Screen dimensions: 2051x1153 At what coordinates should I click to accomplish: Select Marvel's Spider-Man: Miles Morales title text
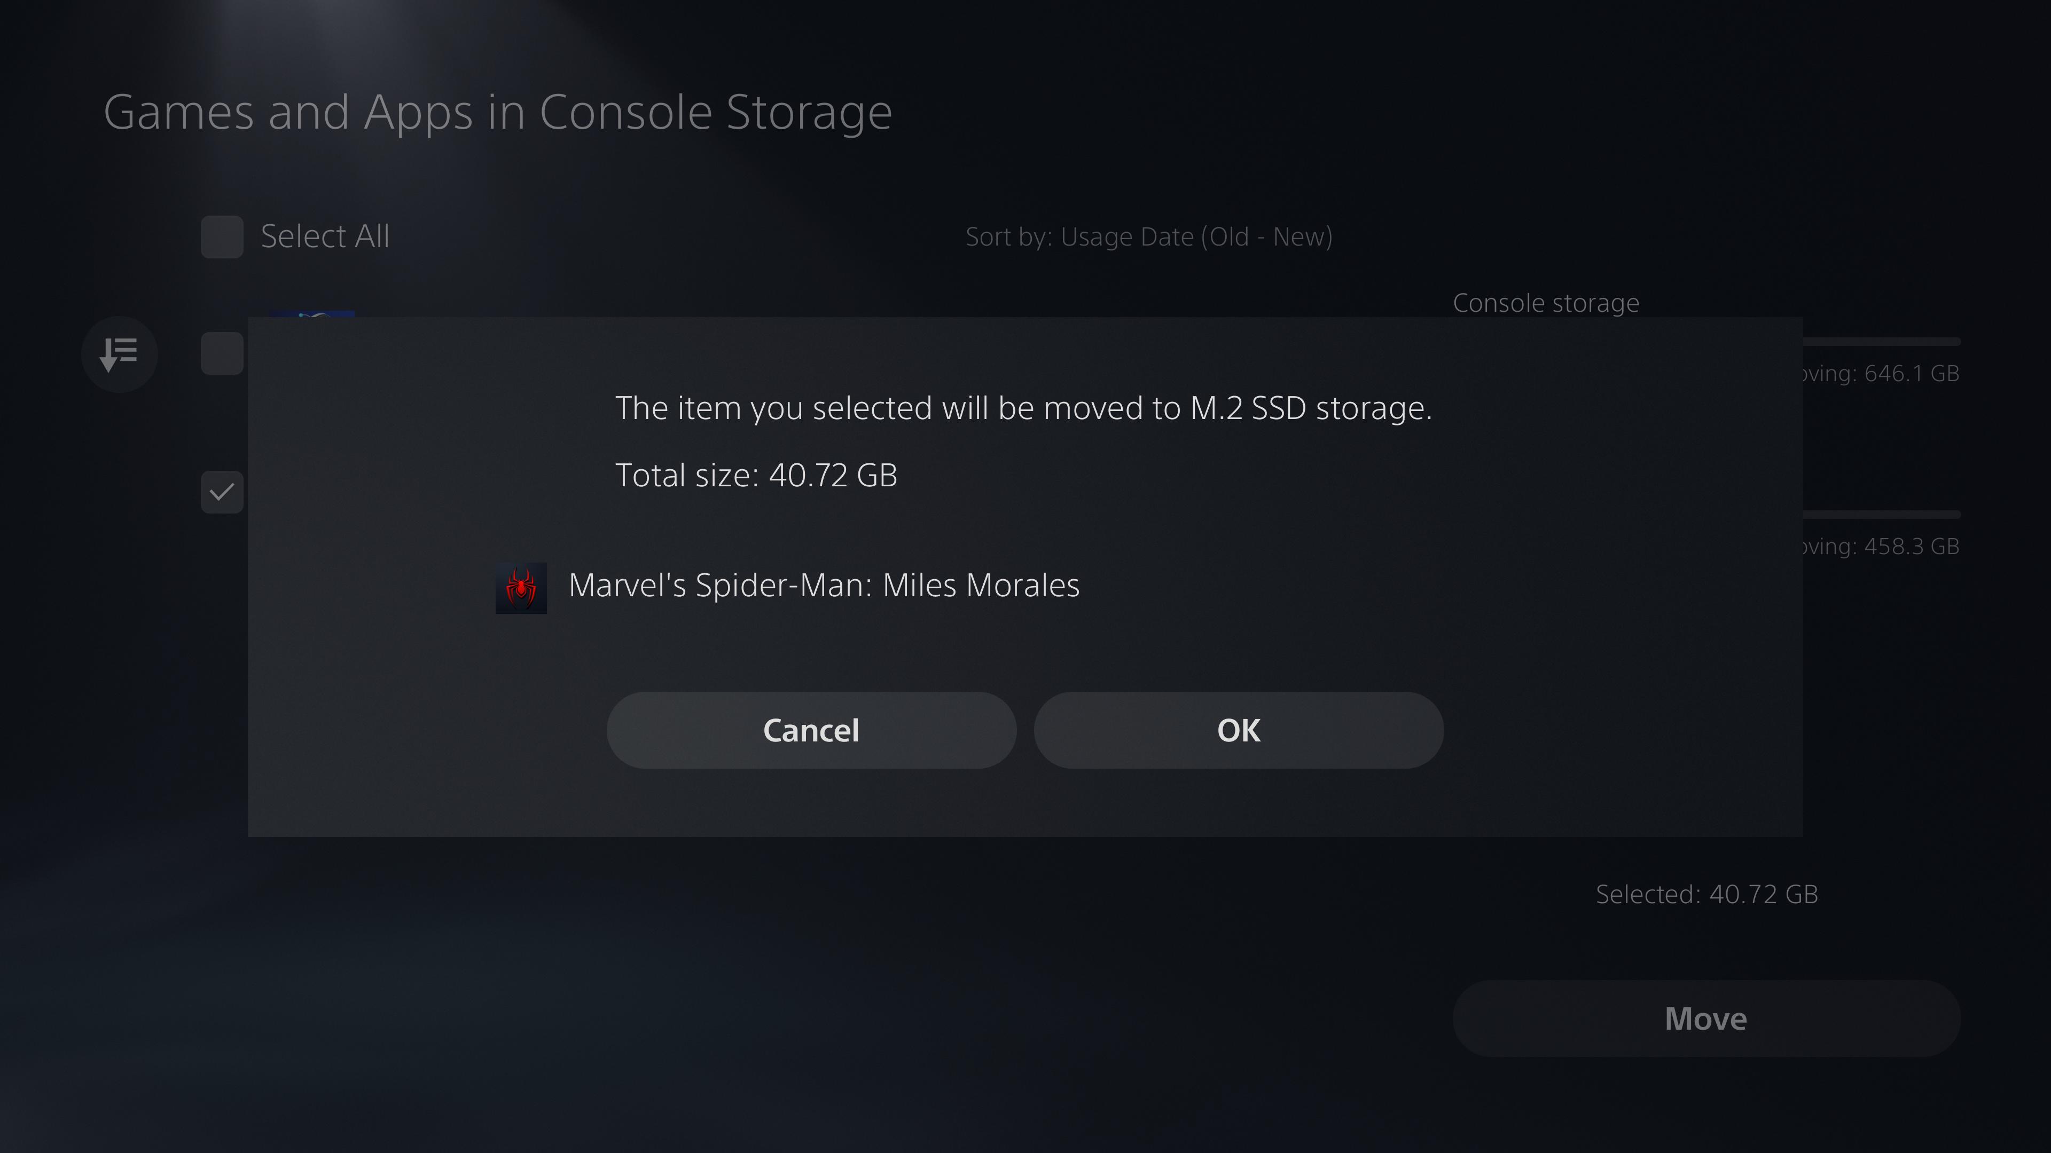[x=823, y=586]
